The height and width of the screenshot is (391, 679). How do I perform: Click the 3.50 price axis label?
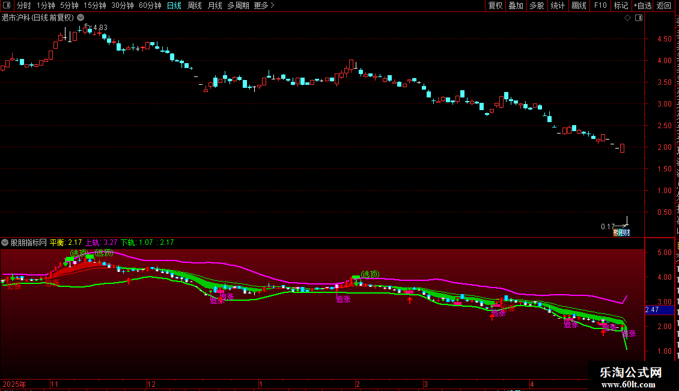click(x=664, y=82)
